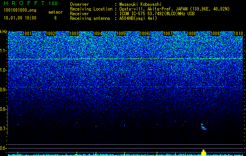246x156 pixels.
Task: Click the kHz axis unit label
Action: pos(4,32)
